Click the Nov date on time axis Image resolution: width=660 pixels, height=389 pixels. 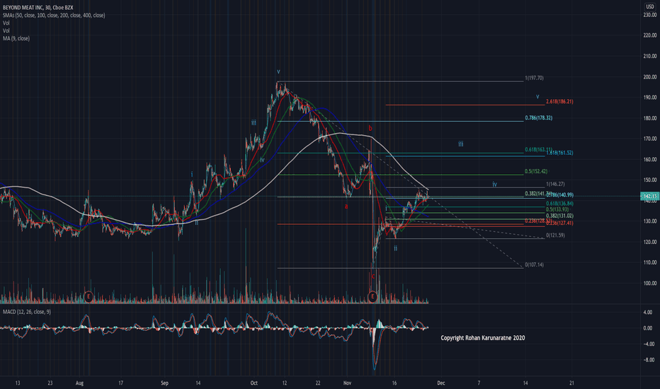[x=347, y=383]
